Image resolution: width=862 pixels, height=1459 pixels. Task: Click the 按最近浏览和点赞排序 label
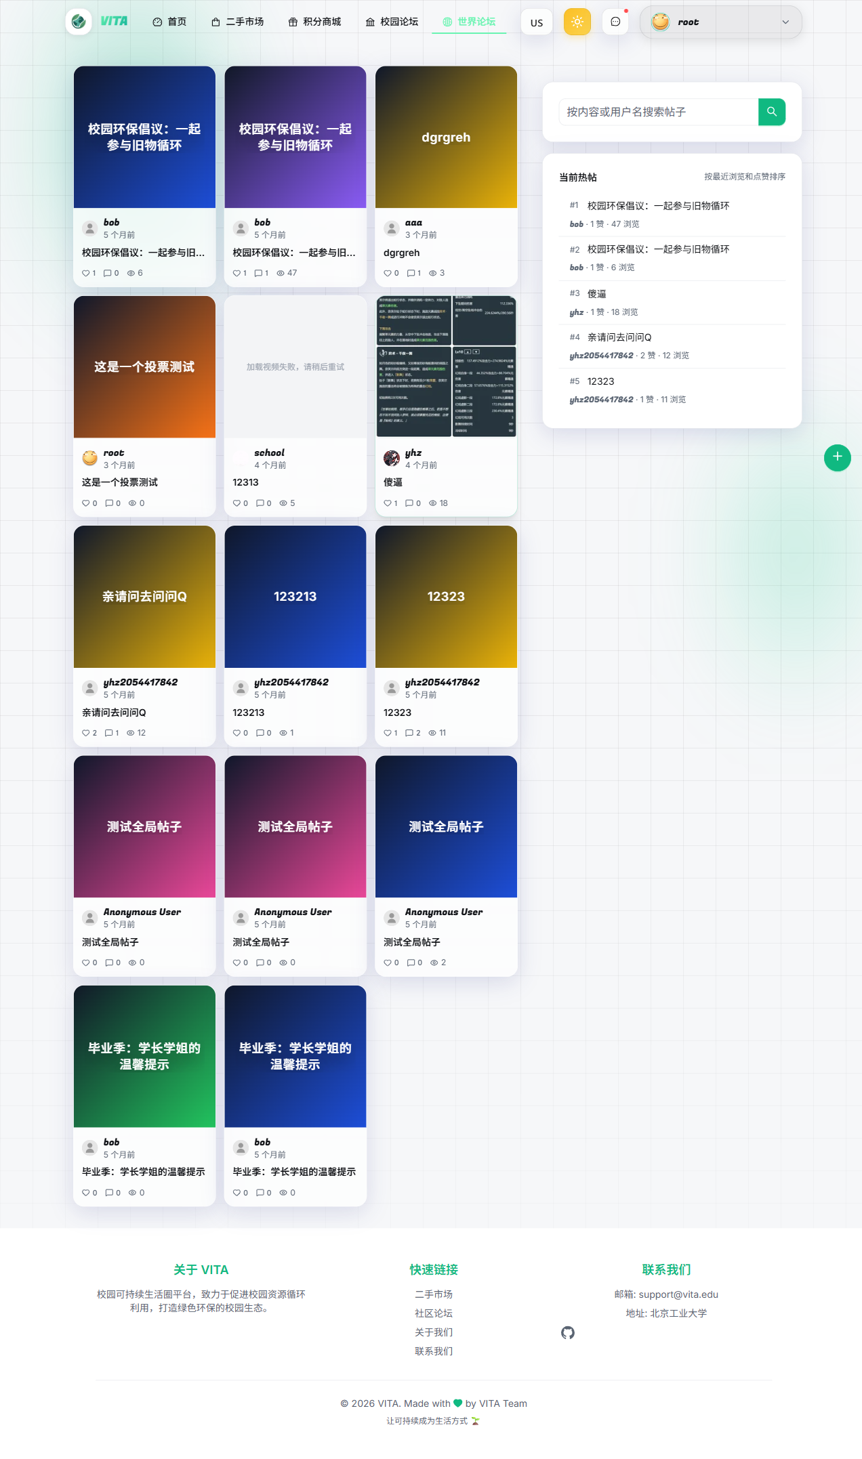click(x=745, y=177)
